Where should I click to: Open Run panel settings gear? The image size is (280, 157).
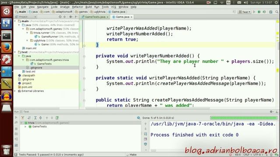tap(271, 112)
